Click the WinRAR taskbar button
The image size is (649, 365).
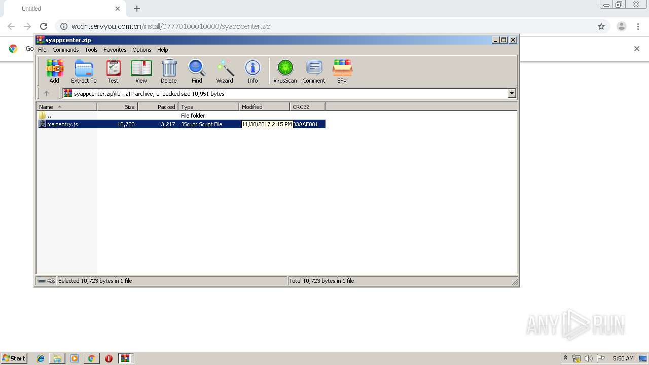coord(125,358)
